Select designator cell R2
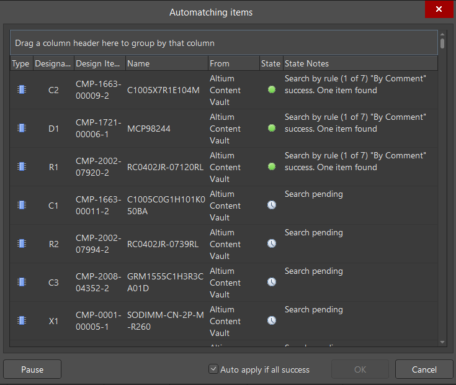 tap(53, 244)
